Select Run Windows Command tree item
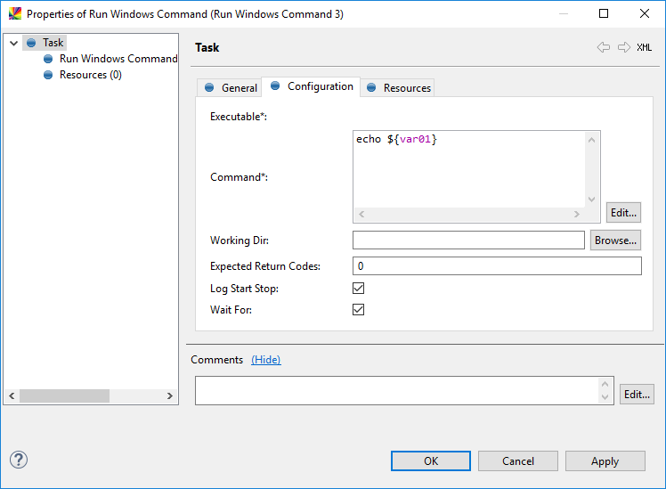The width and height of the screenshot is (666, 489). pyautogui.click(x=118, y=59)
